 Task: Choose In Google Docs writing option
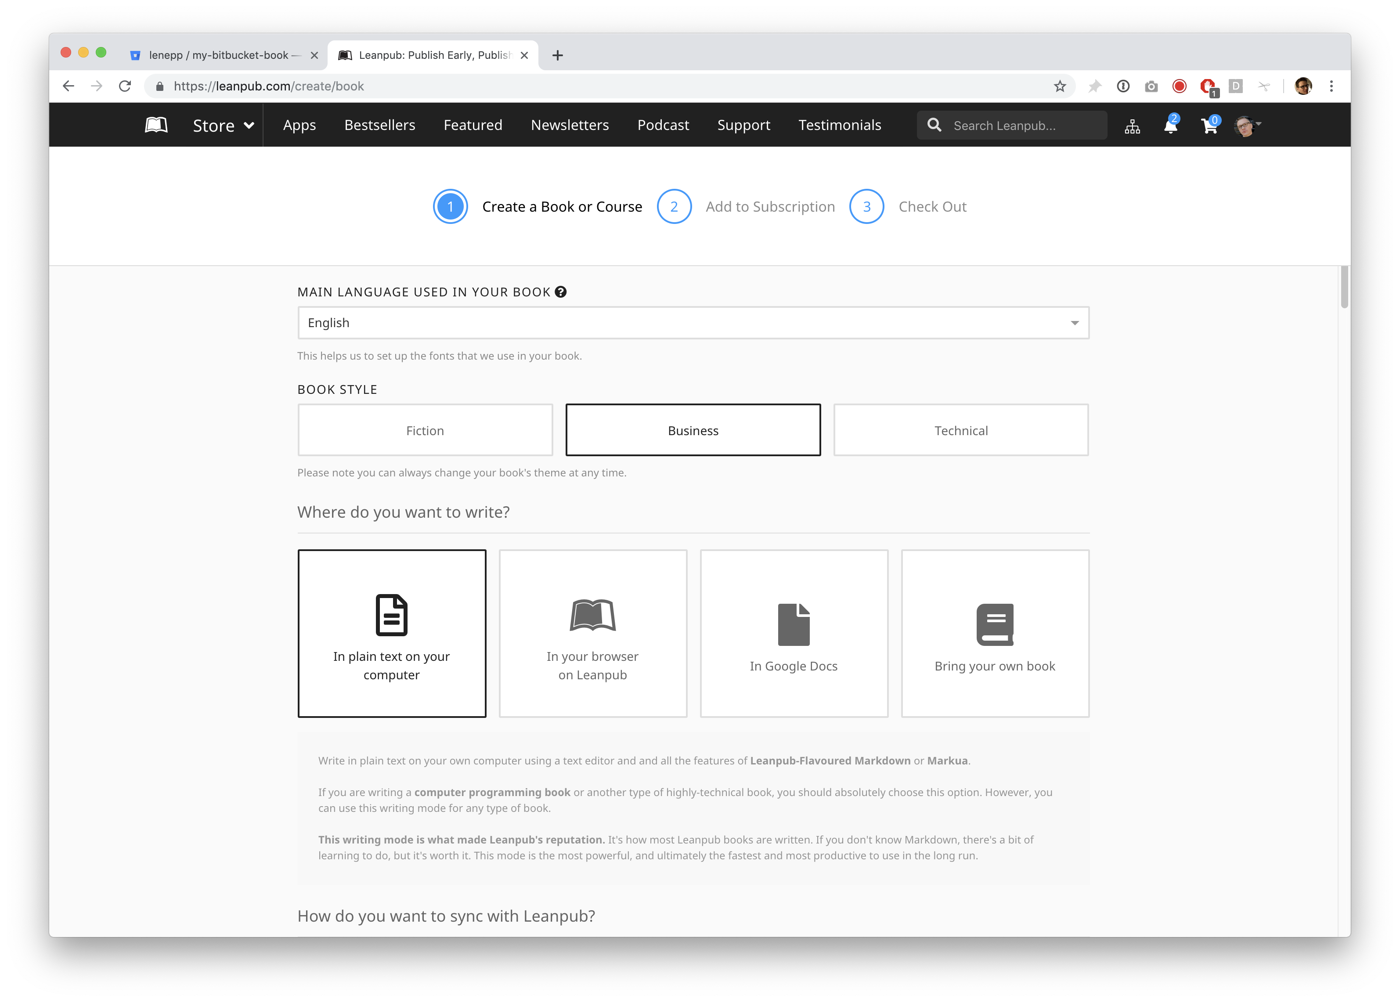pyautogui.click(x=794, y=633)
